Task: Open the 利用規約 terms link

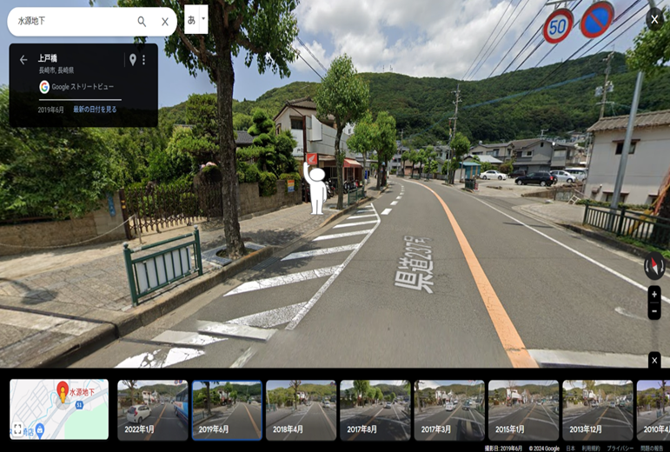Action: click(591, 448)
